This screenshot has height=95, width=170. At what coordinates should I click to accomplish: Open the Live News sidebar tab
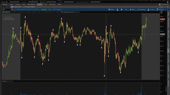pos(168,83)
